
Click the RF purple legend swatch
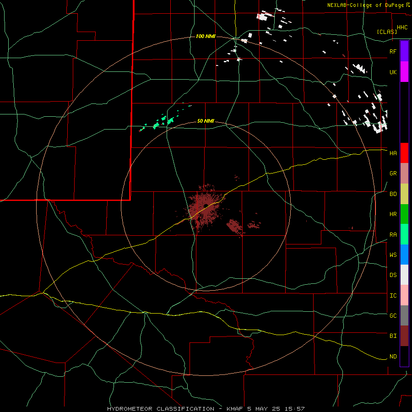pos(404,51)
